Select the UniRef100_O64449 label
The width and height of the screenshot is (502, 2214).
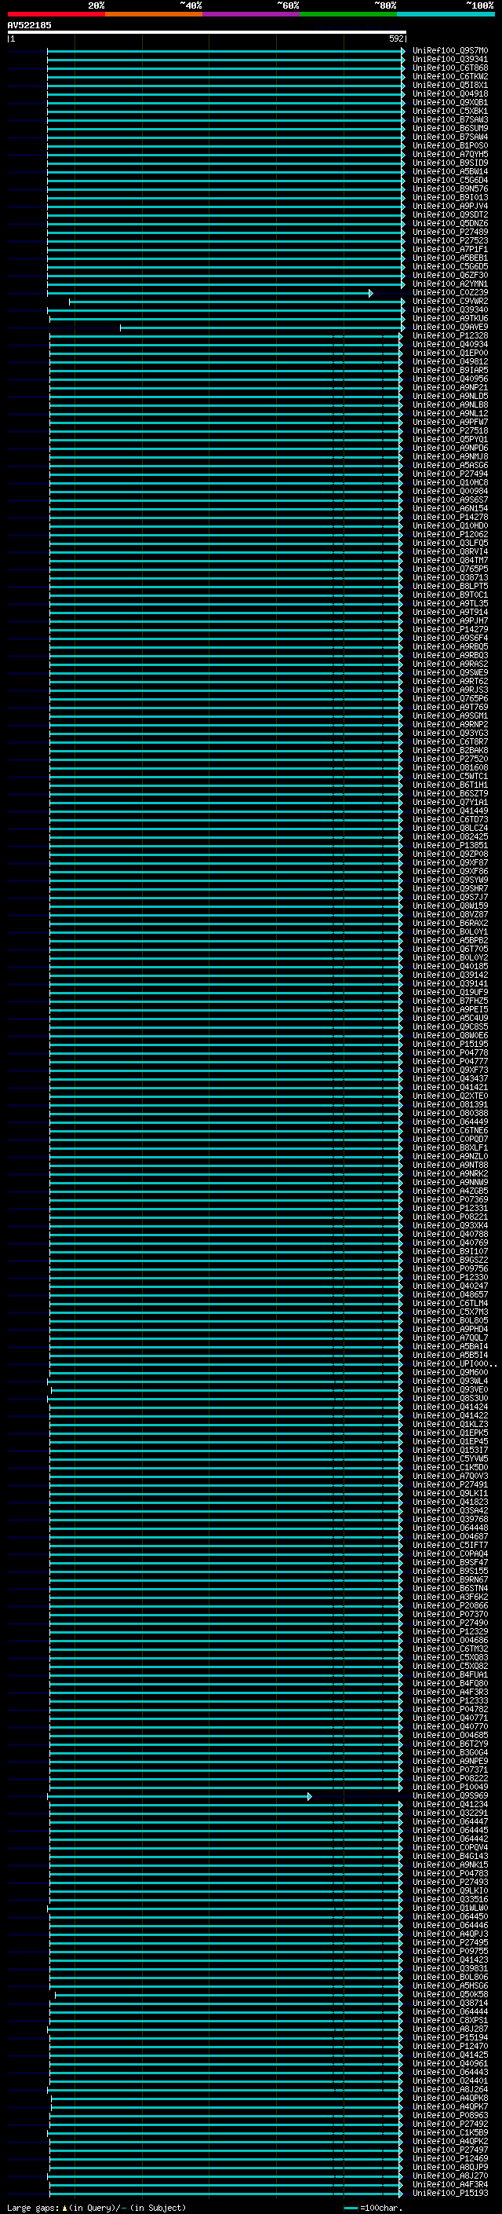click(450, 1122)
